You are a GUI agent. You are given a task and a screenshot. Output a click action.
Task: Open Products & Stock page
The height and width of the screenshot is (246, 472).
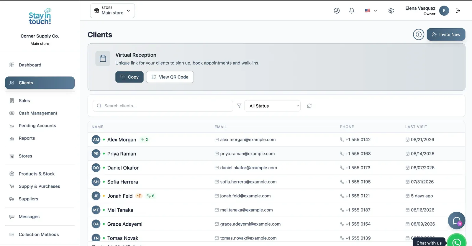click(40, 174)
